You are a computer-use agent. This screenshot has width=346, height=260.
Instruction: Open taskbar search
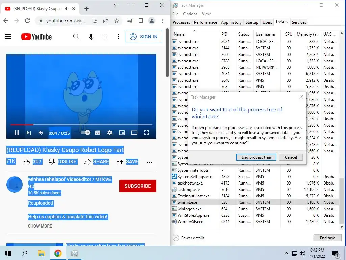tap(24, 253)
